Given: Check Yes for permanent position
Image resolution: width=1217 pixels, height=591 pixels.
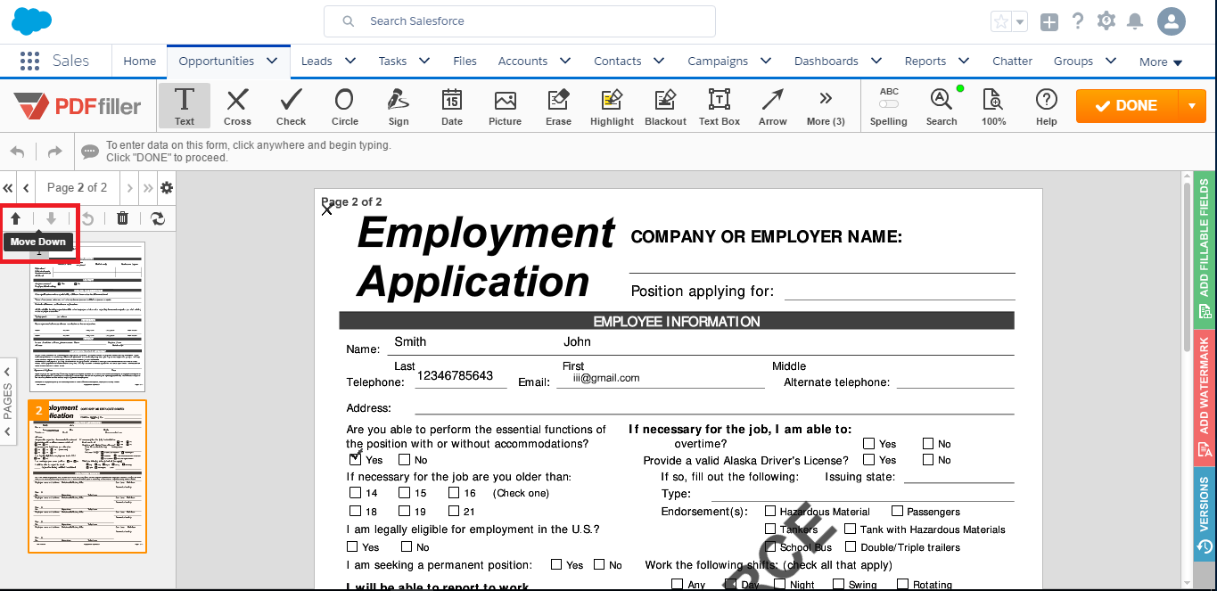Looking at the screenshot, I should (x=556, y=564).
